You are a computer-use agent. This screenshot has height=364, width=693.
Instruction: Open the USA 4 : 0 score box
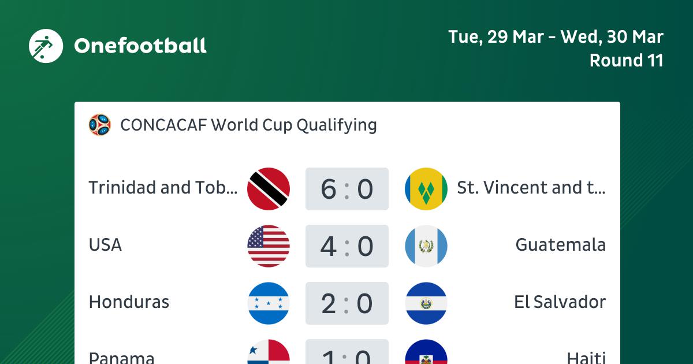coord(347,246)
